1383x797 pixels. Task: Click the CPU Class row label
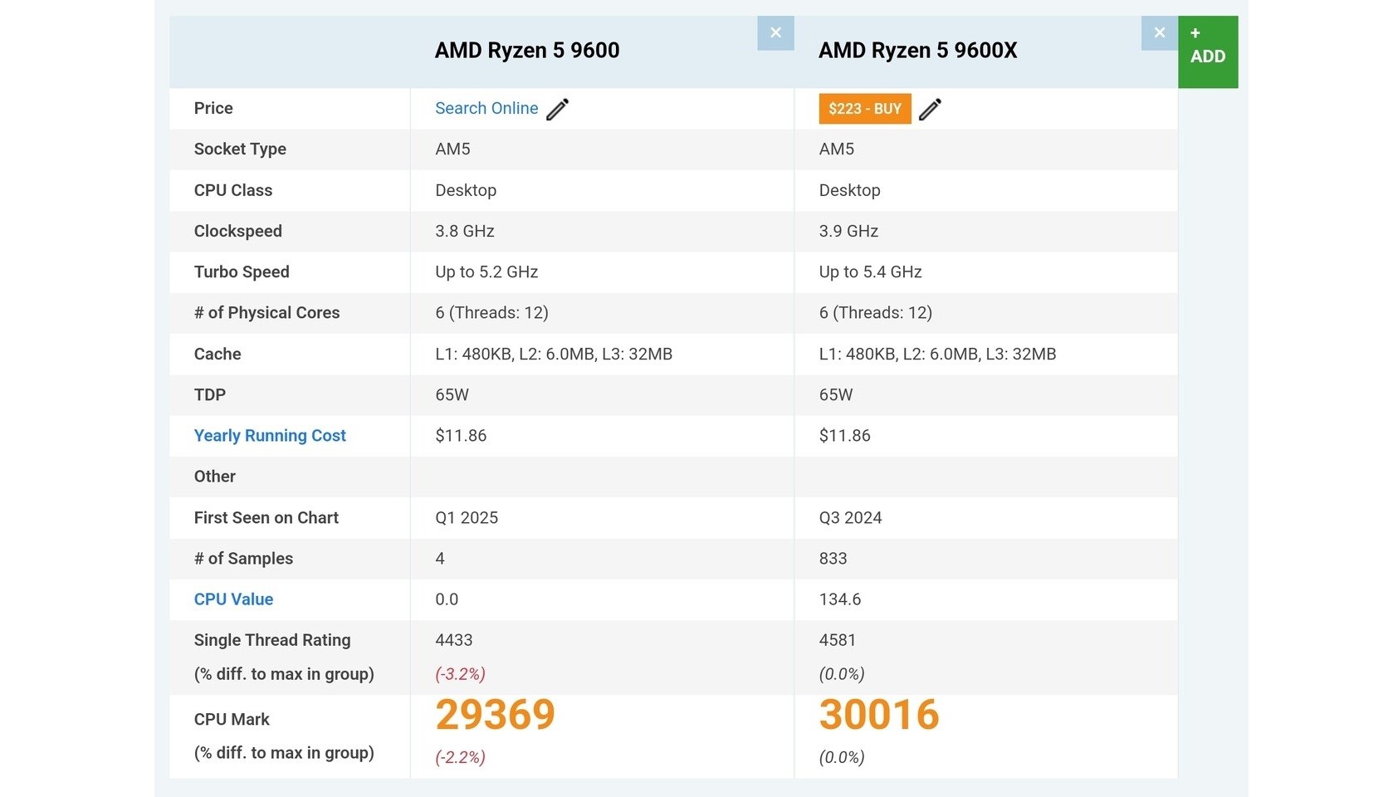233,190
